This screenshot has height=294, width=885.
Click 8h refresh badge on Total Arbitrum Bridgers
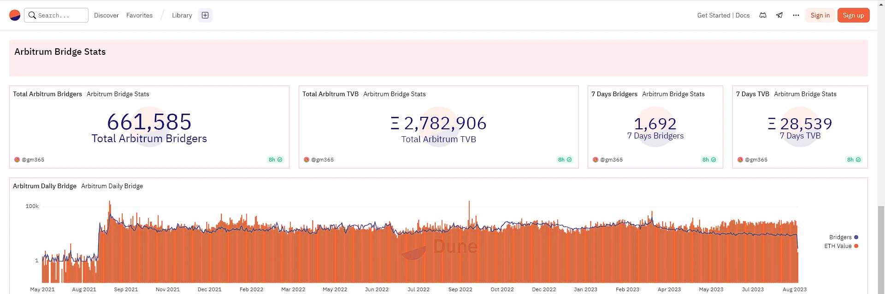coord(276,160)
